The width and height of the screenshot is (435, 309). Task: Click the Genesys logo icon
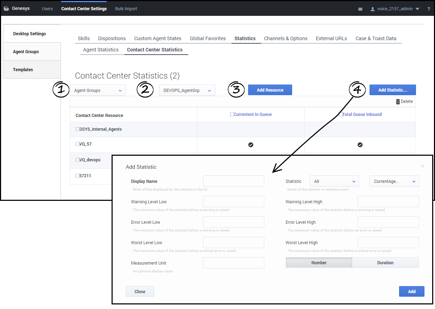(x=6, y=8)
